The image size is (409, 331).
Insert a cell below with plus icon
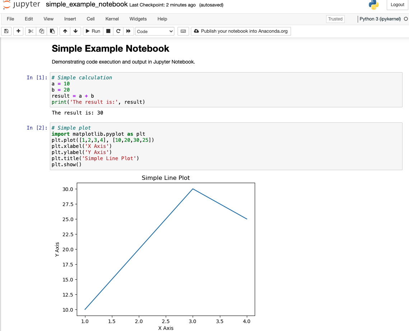pyautogui.click(x=18, y=31)
